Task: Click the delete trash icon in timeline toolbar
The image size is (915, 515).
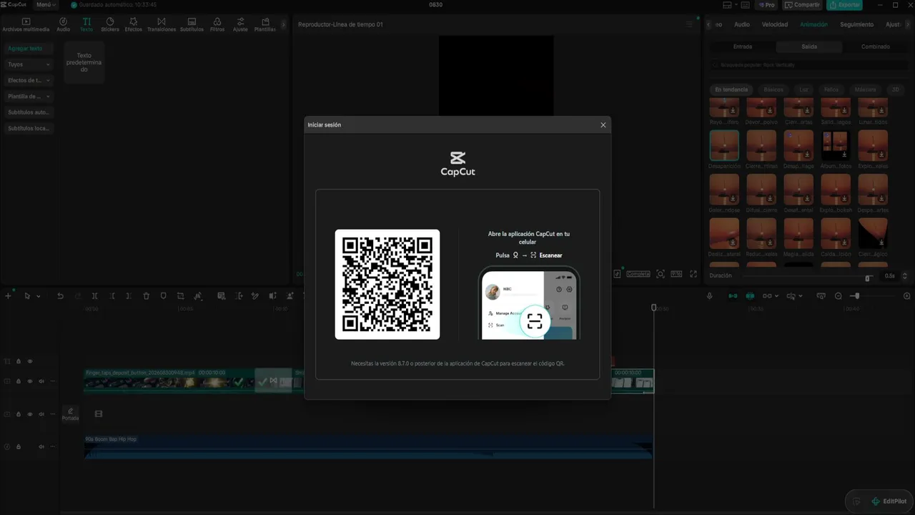Action: click(x=147, y=296)
